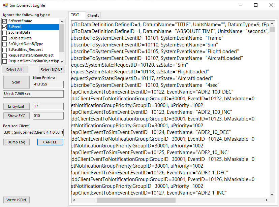Click the Show EXC button
The width and height of the screenshot is (279, 207).
pos(16,116)
